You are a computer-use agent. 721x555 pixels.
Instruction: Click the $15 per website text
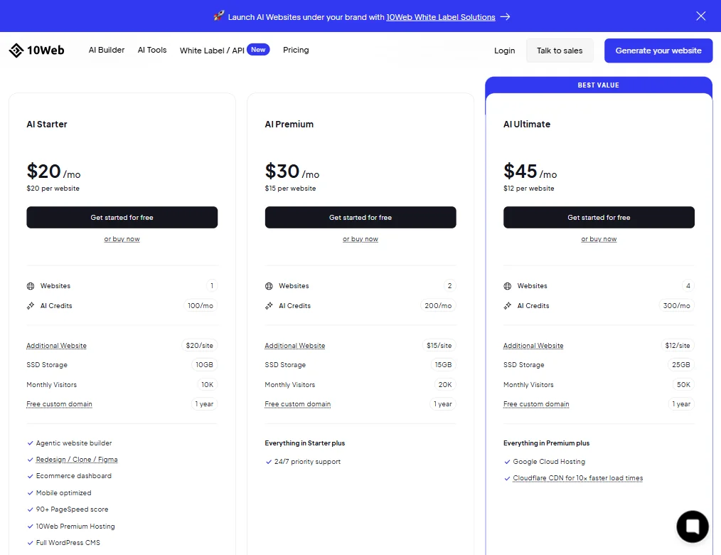(x=290, y=189)
